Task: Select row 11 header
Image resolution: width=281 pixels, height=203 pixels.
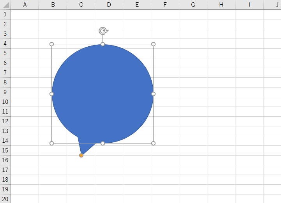Action: tap(5, 112)
